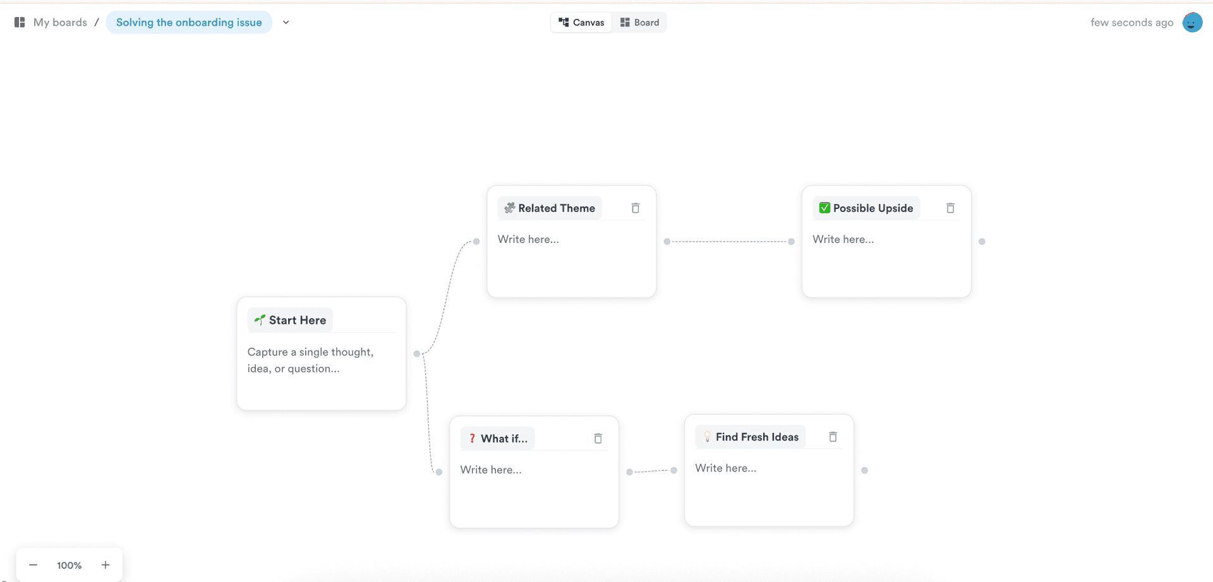Click the Find Fresh Ideas card label
1213x582 pixels.
tap(751, 437)
